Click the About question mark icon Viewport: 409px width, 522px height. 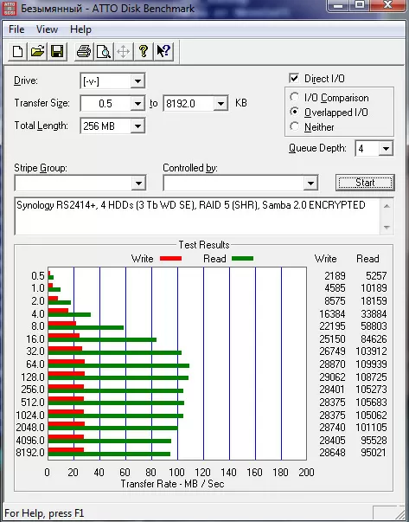tap(144, 52)
